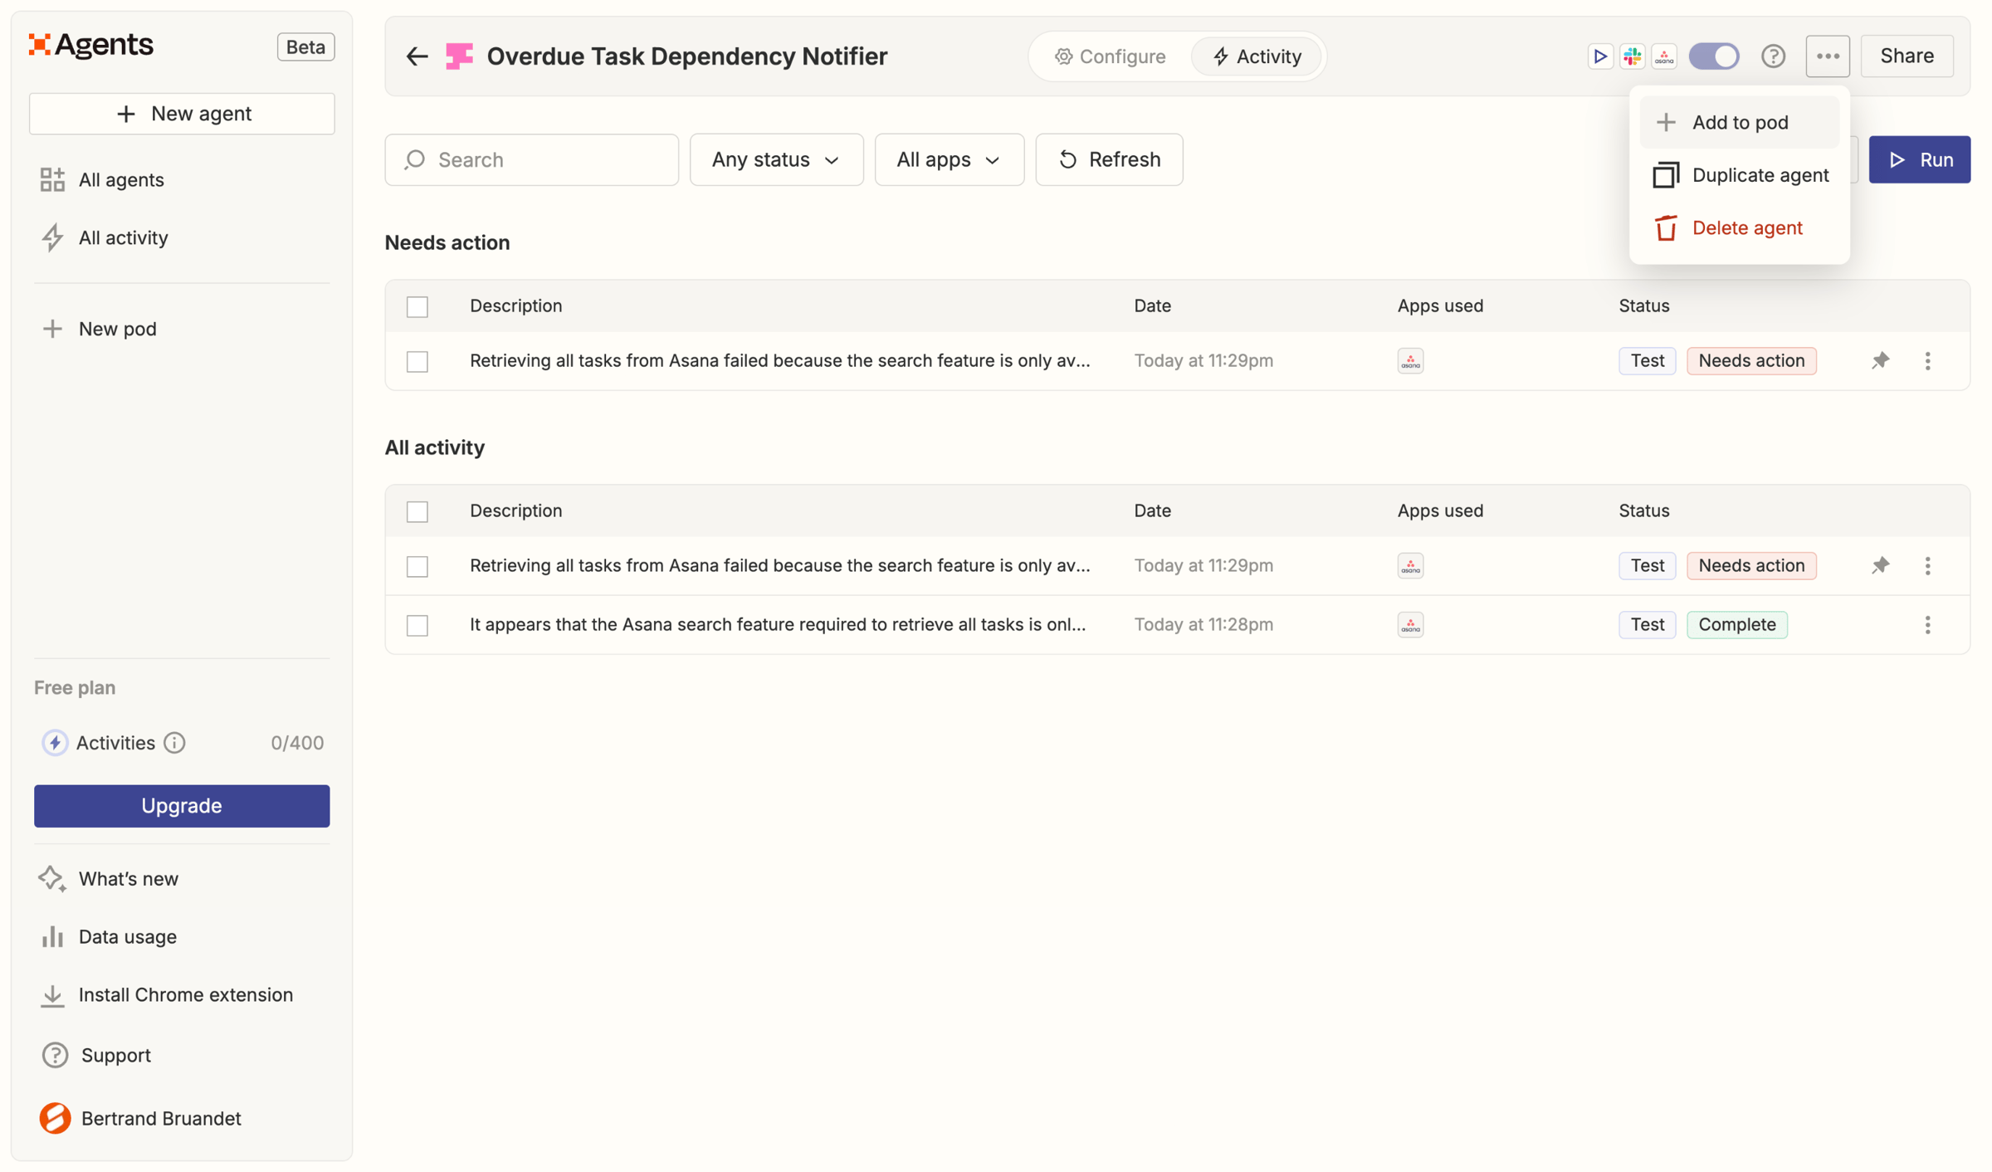1992x1172 pixels.
Task: Open the All apps dropdown
Action: coord(949,159)
